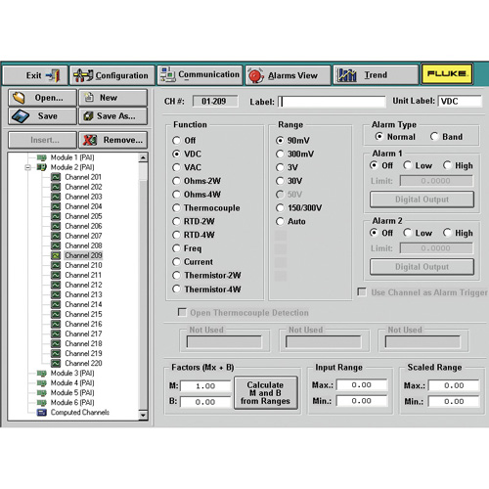Click the Channel 205 waveform icon
The image size is (489, 489).
(56, 216)
